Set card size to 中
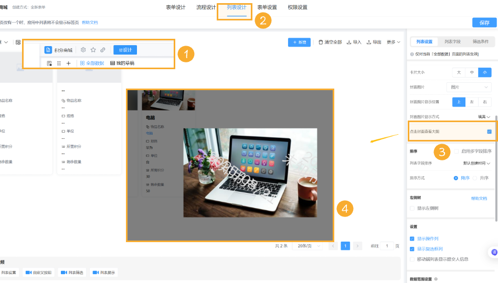498x283 pixels. (472, 72)
